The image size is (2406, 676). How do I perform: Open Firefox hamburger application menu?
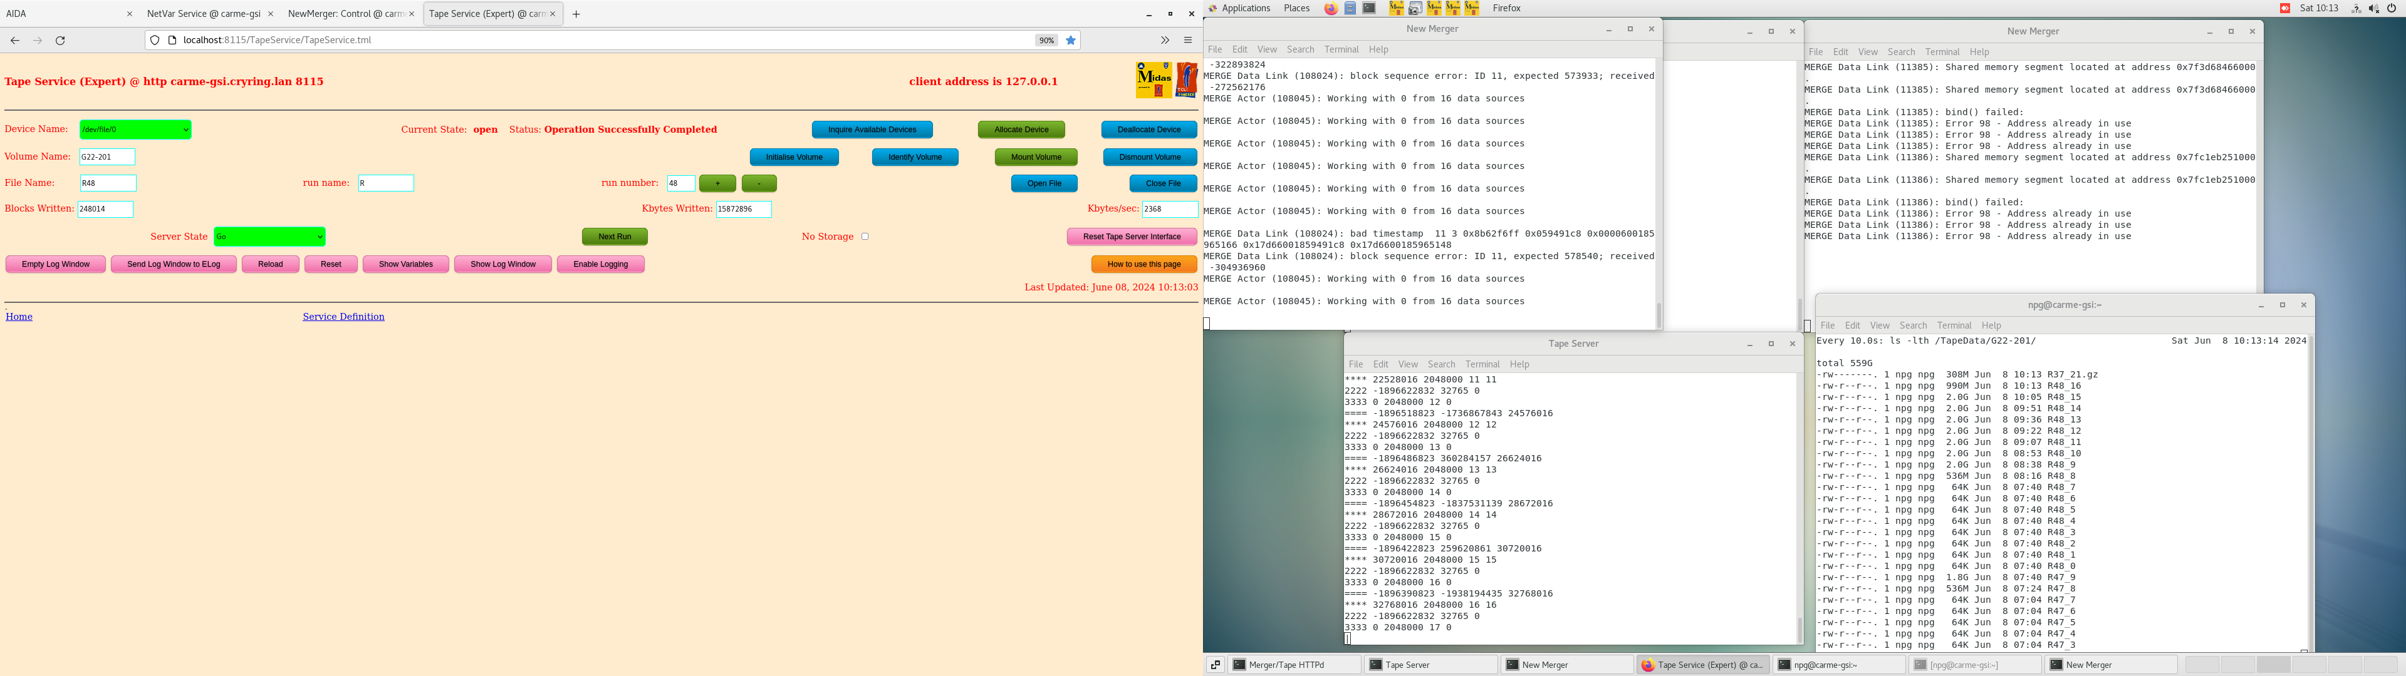click(x=1188, y=40)
